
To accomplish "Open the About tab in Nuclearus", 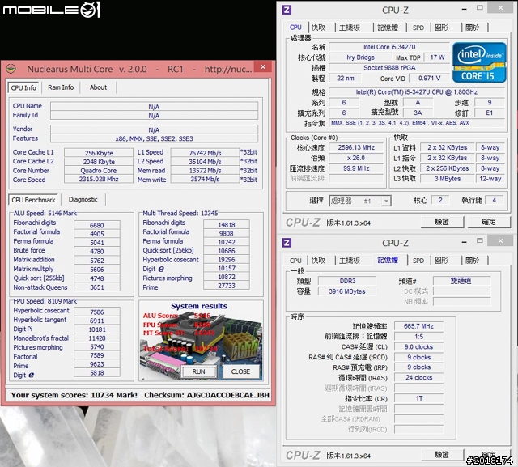I will (99, 87).
